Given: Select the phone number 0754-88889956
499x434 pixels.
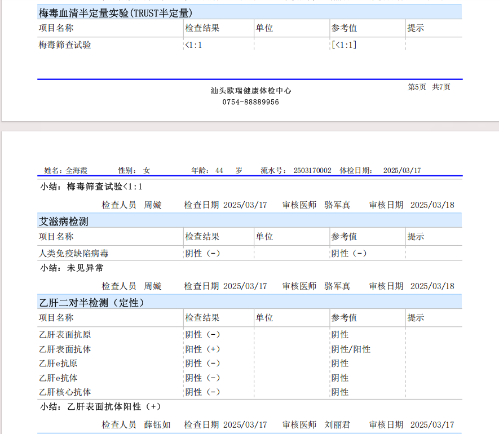Looking at the screenshot, I should click(x=250, y=102).
